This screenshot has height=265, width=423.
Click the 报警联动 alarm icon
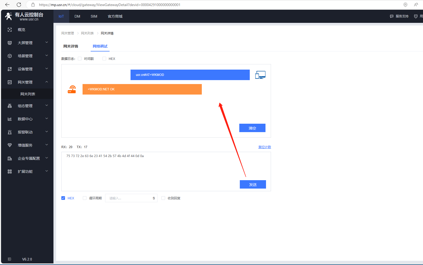(10, 132)
